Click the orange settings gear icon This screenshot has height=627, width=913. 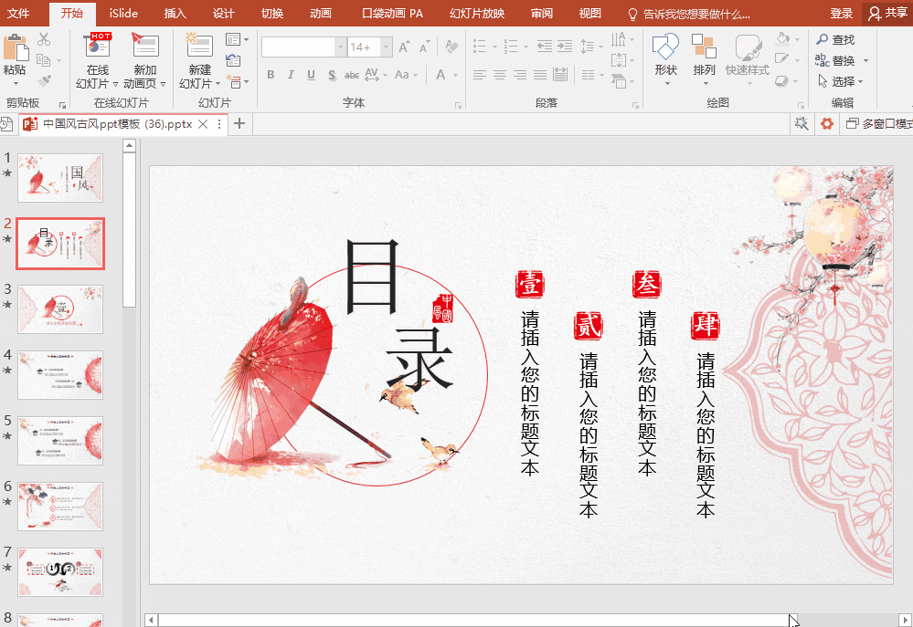point(827,124)
